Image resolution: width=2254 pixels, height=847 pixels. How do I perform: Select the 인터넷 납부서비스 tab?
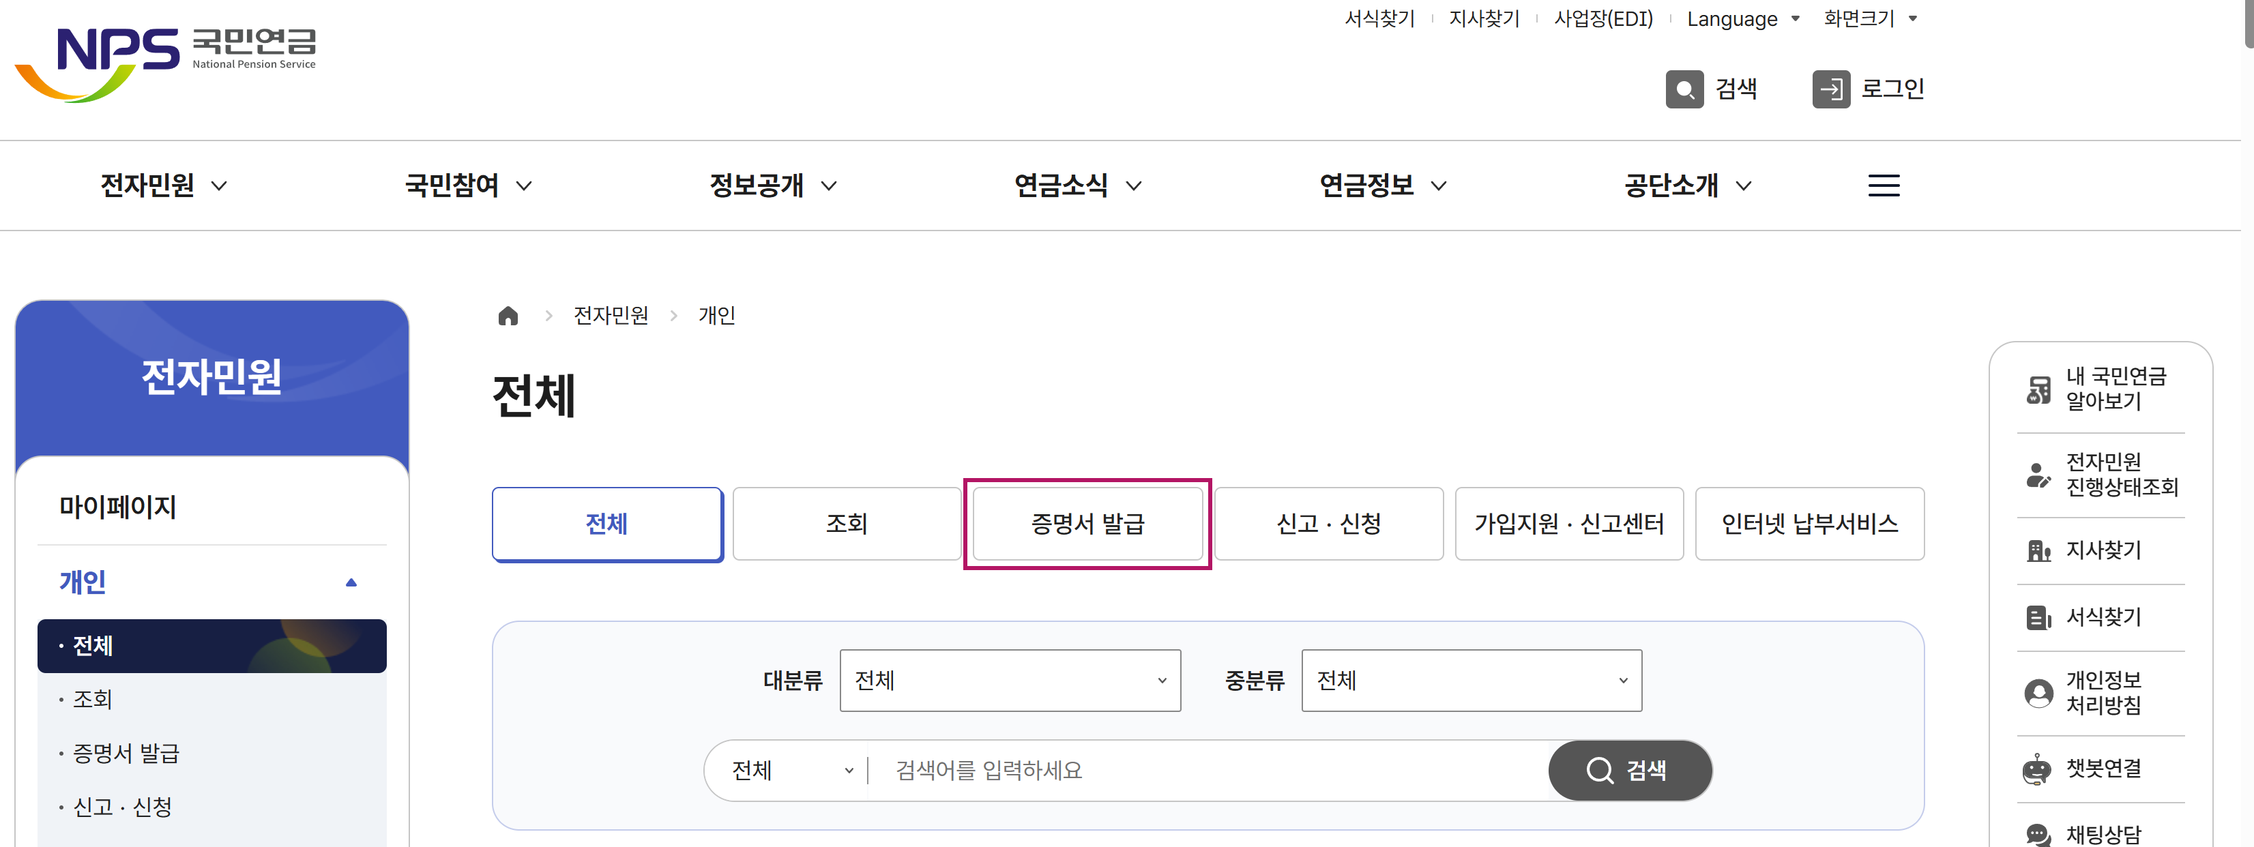point(1809,524)
